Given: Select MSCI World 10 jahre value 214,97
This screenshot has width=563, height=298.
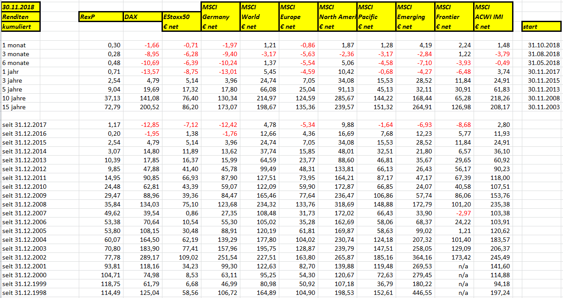Looking at the screenshot, I should 266,98.
